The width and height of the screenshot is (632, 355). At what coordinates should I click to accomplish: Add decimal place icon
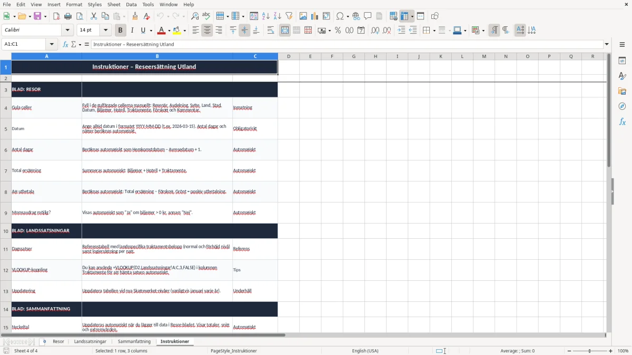pyautogui.click(x=375, y=31)
